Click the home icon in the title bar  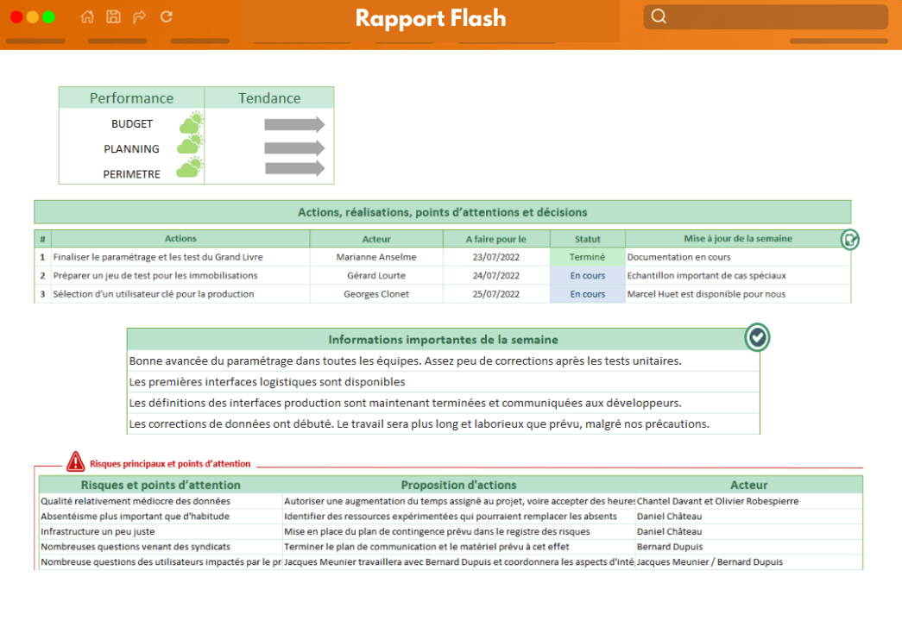[x=87, y=16]
